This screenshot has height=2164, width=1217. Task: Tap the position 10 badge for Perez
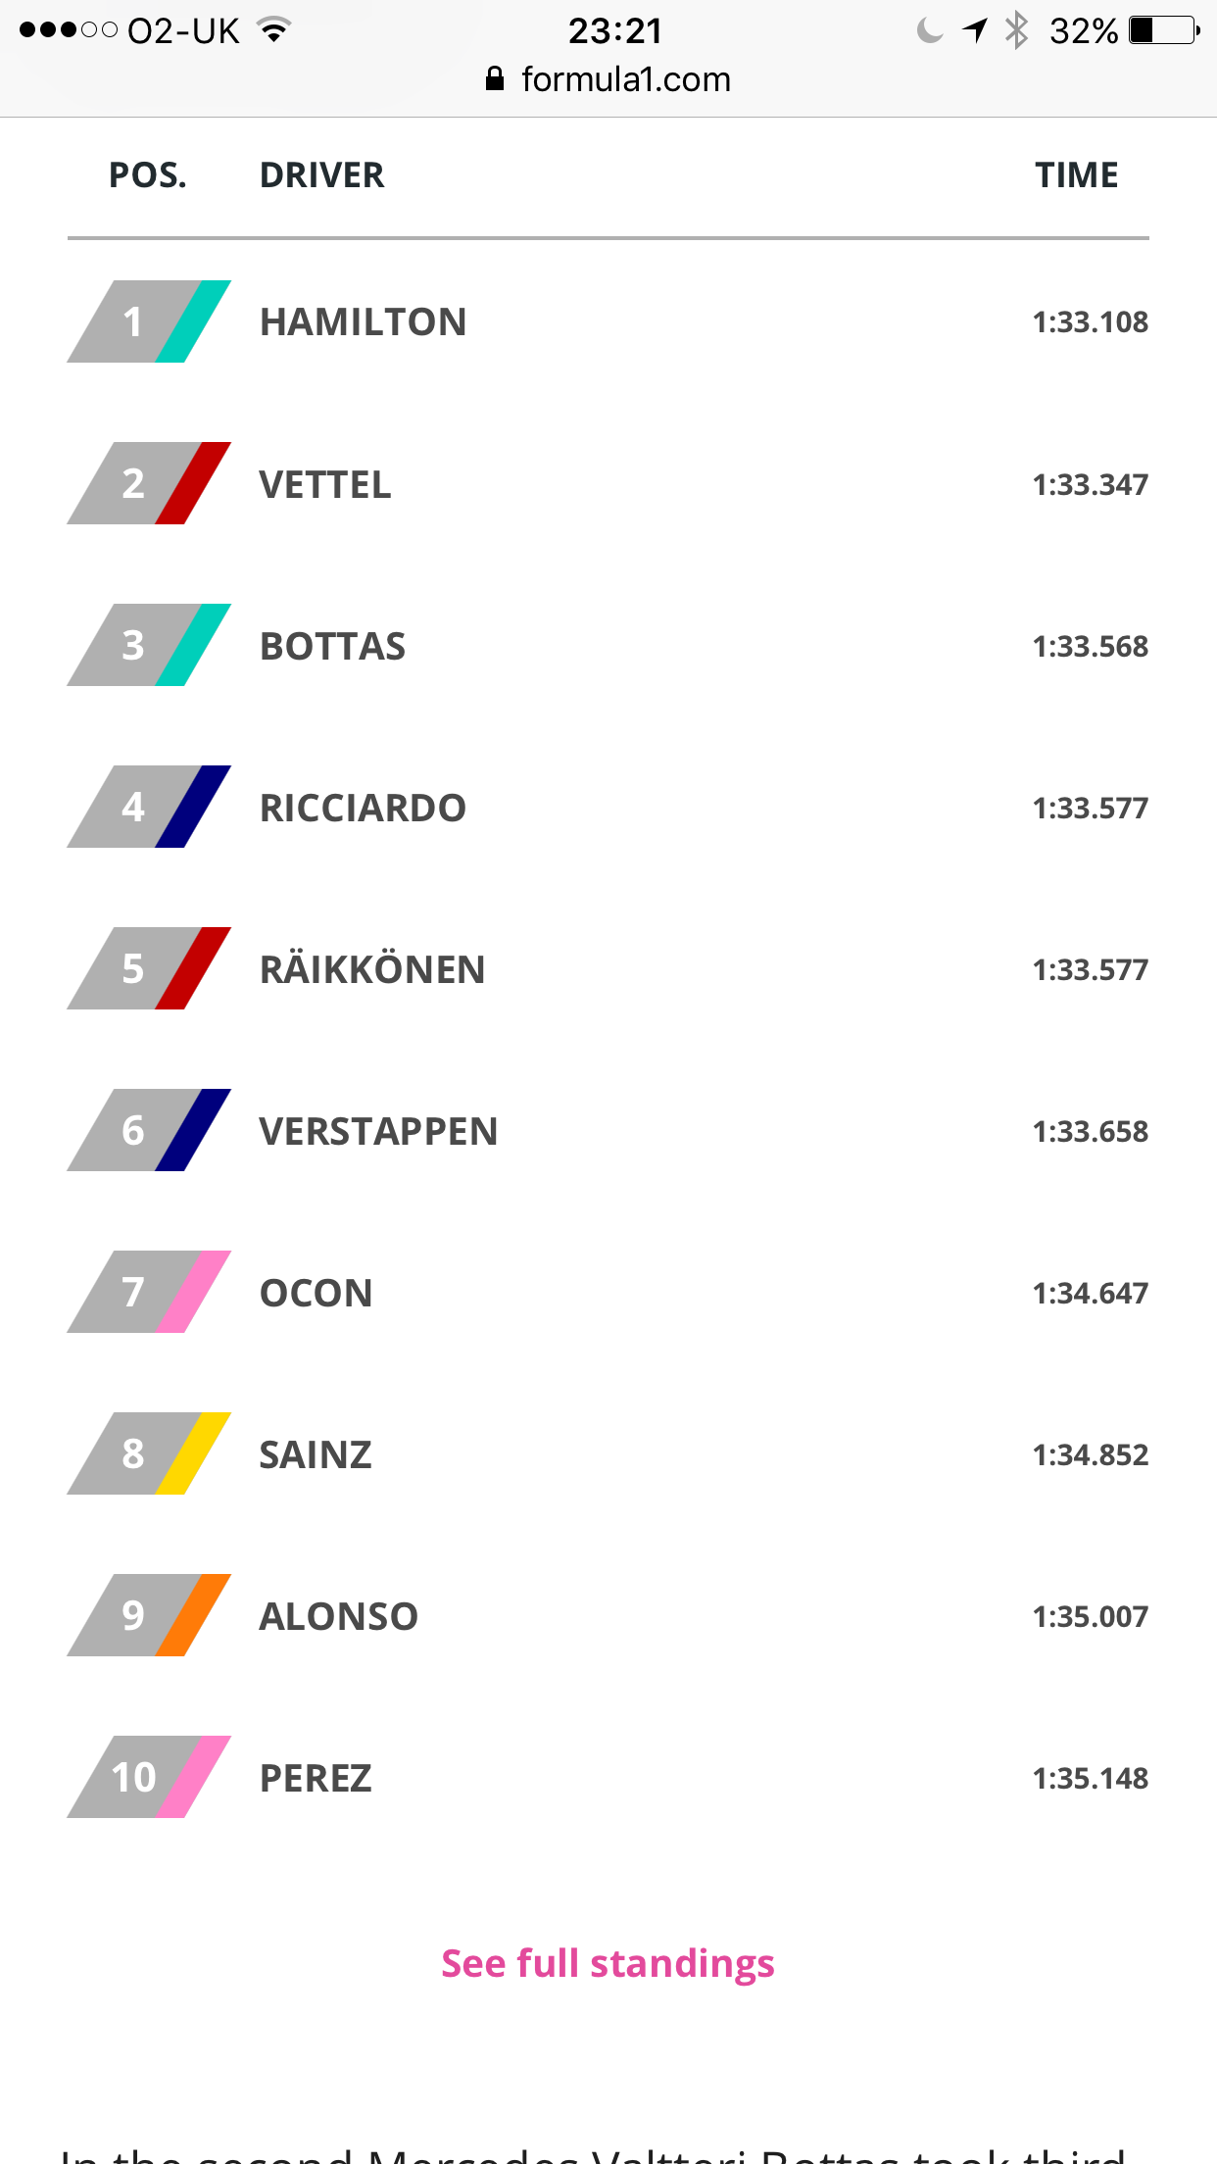149,1777
